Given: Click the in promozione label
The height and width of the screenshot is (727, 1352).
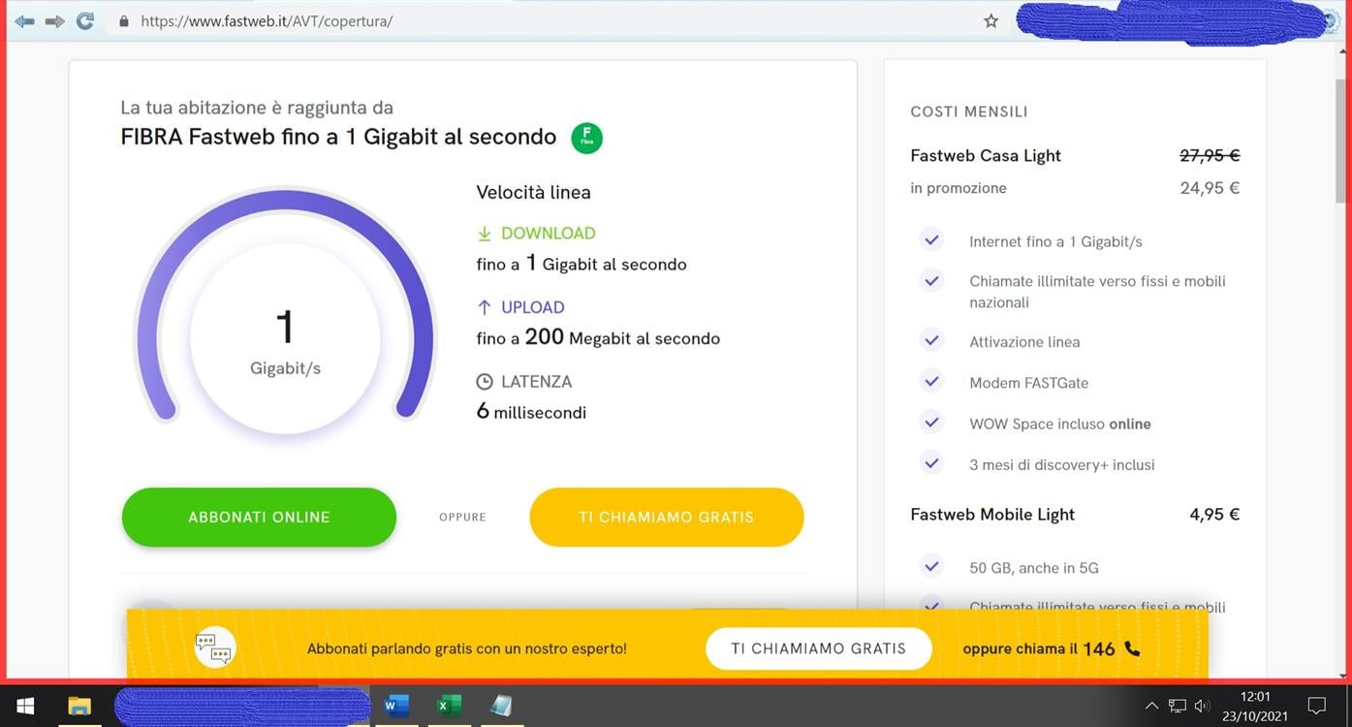Looking at the screenshot, I should pyautogui.click(x=958, y=188).
